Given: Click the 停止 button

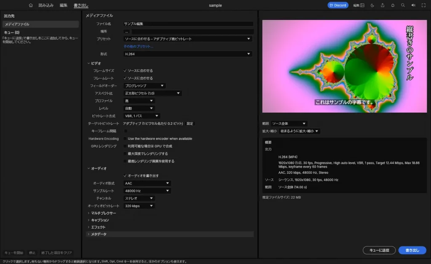Looking at the screenshot, I should coord(32,253).
